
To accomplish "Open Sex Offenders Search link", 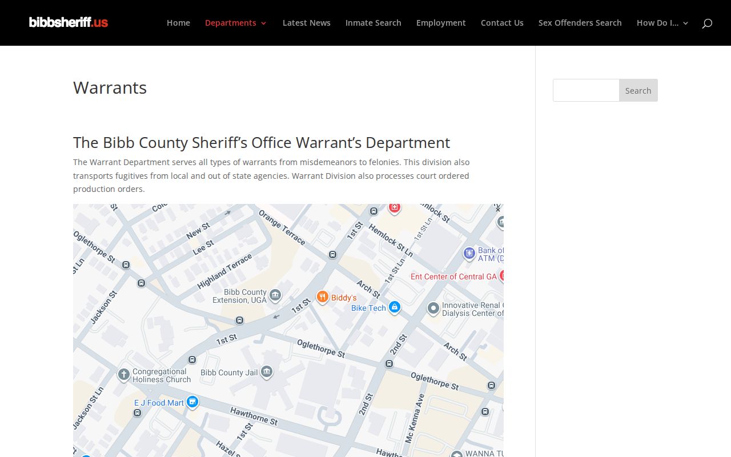I will coord(580,23).
